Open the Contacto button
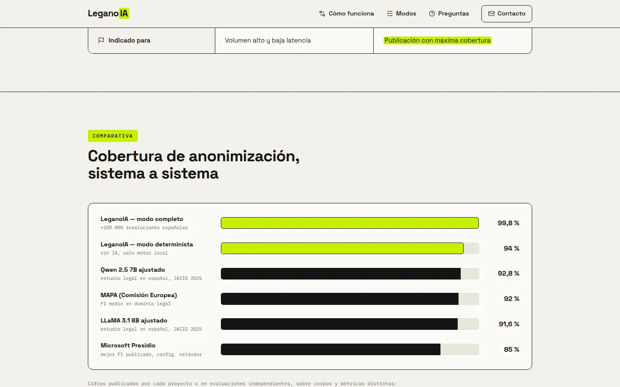This screenshot has width=620, height=387. [507, 14]
